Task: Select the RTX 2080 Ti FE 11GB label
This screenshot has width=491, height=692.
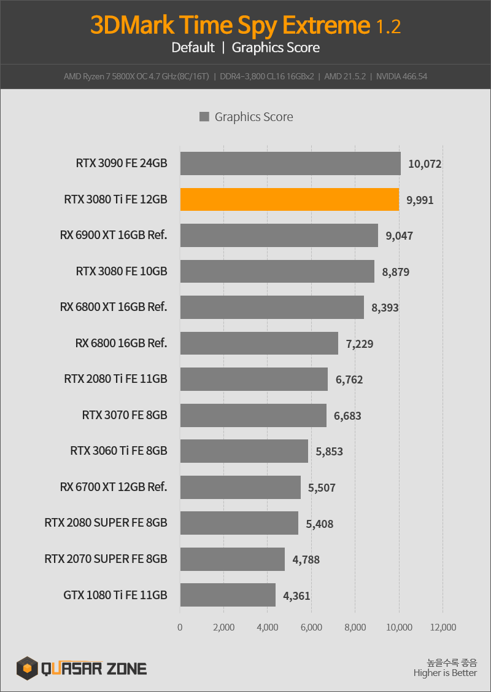Action: click(x=116, y=379)
